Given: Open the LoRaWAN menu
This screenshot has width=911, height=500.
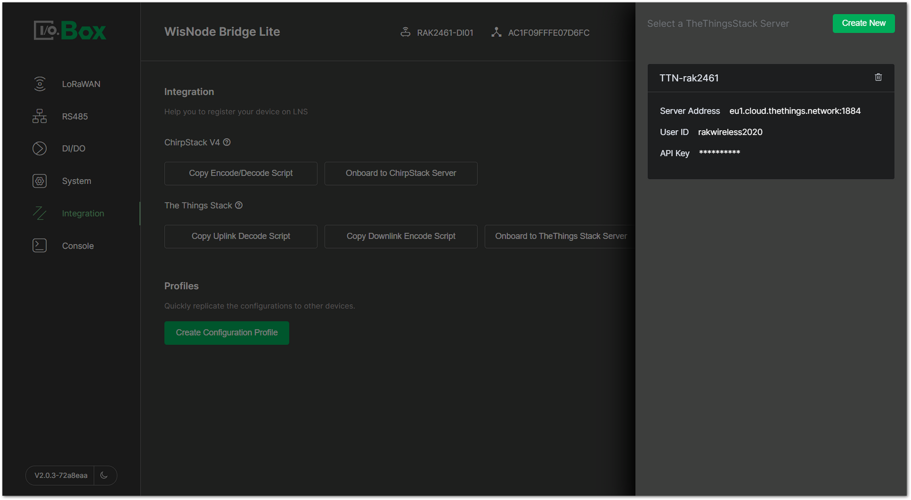Looking at the screenshot, I should tap(81, 84).
